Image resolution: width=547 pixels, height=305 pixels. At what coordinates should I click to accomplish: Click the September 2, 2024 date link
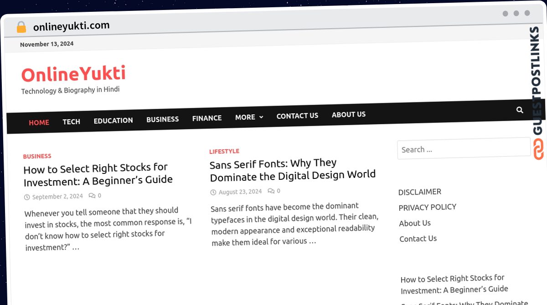click(x=57, y=197)
